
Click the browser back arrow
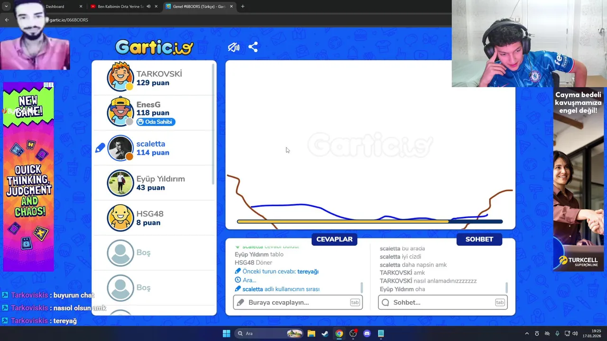click(7, 20)
